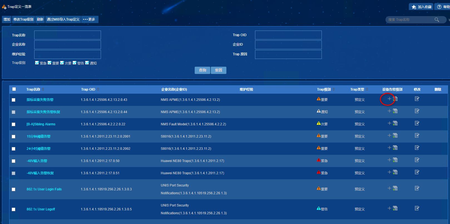The height and width of the screenshot is (224, 450).
Task: Open the list icon for [B-A]Sibling Alarms
Action: pos(395,123)
